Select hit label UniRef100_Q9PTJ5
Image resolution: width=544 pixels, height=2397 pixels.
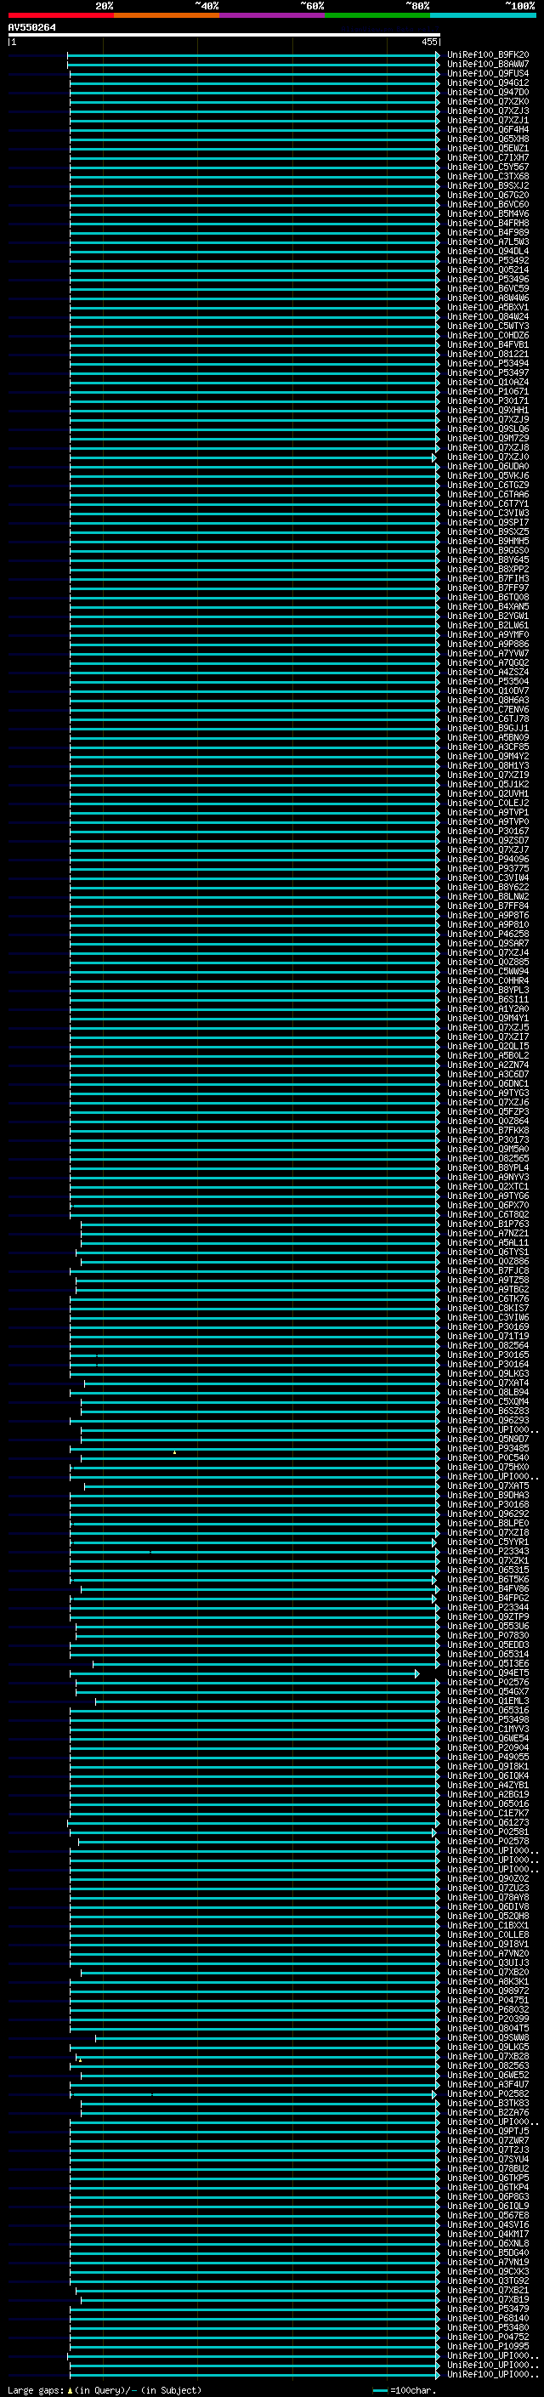tap(488, 2131)
